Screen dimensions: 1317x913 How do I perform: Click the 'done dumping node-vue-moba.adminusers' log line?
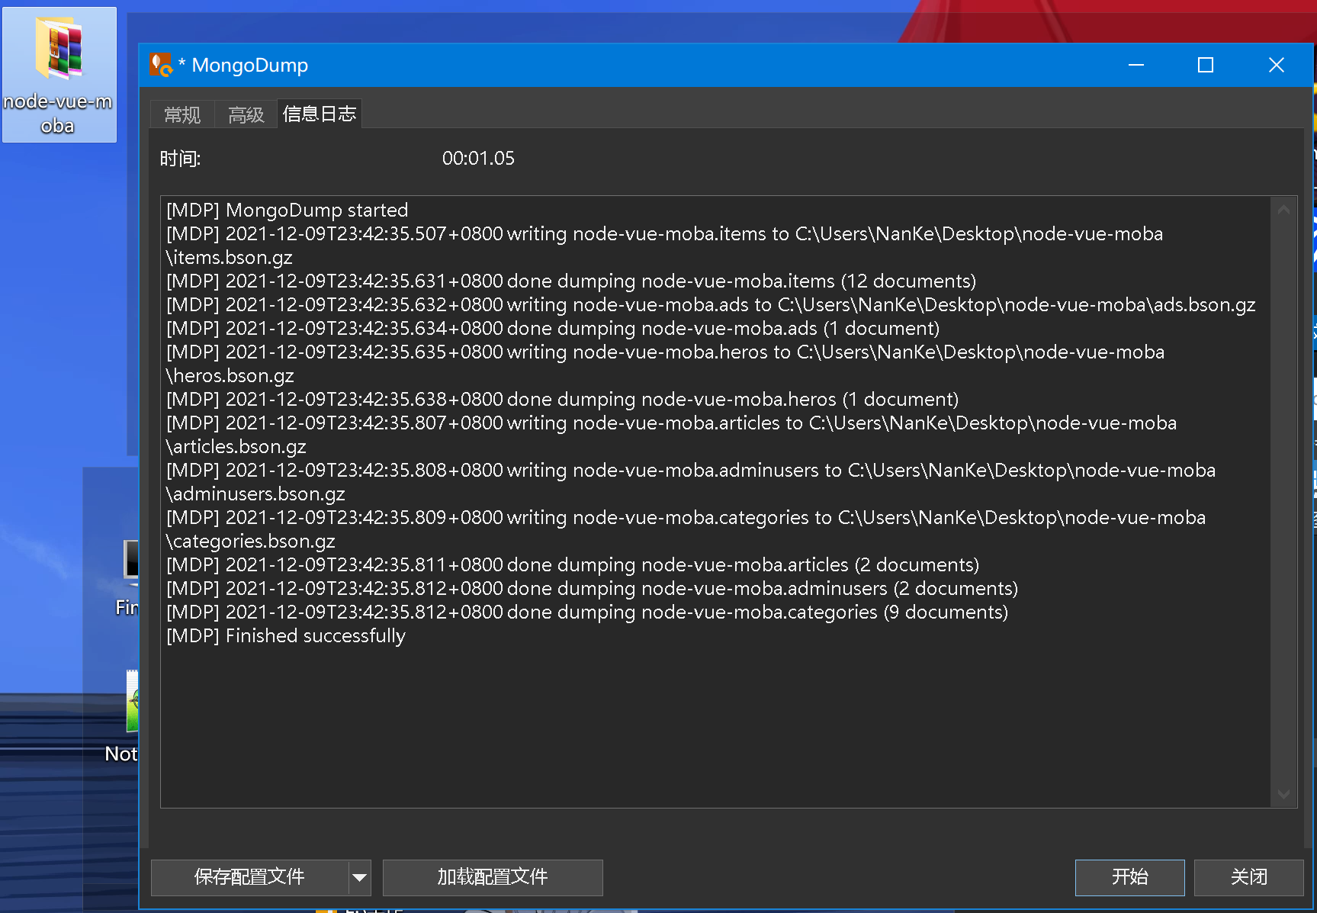coord(592,588)
